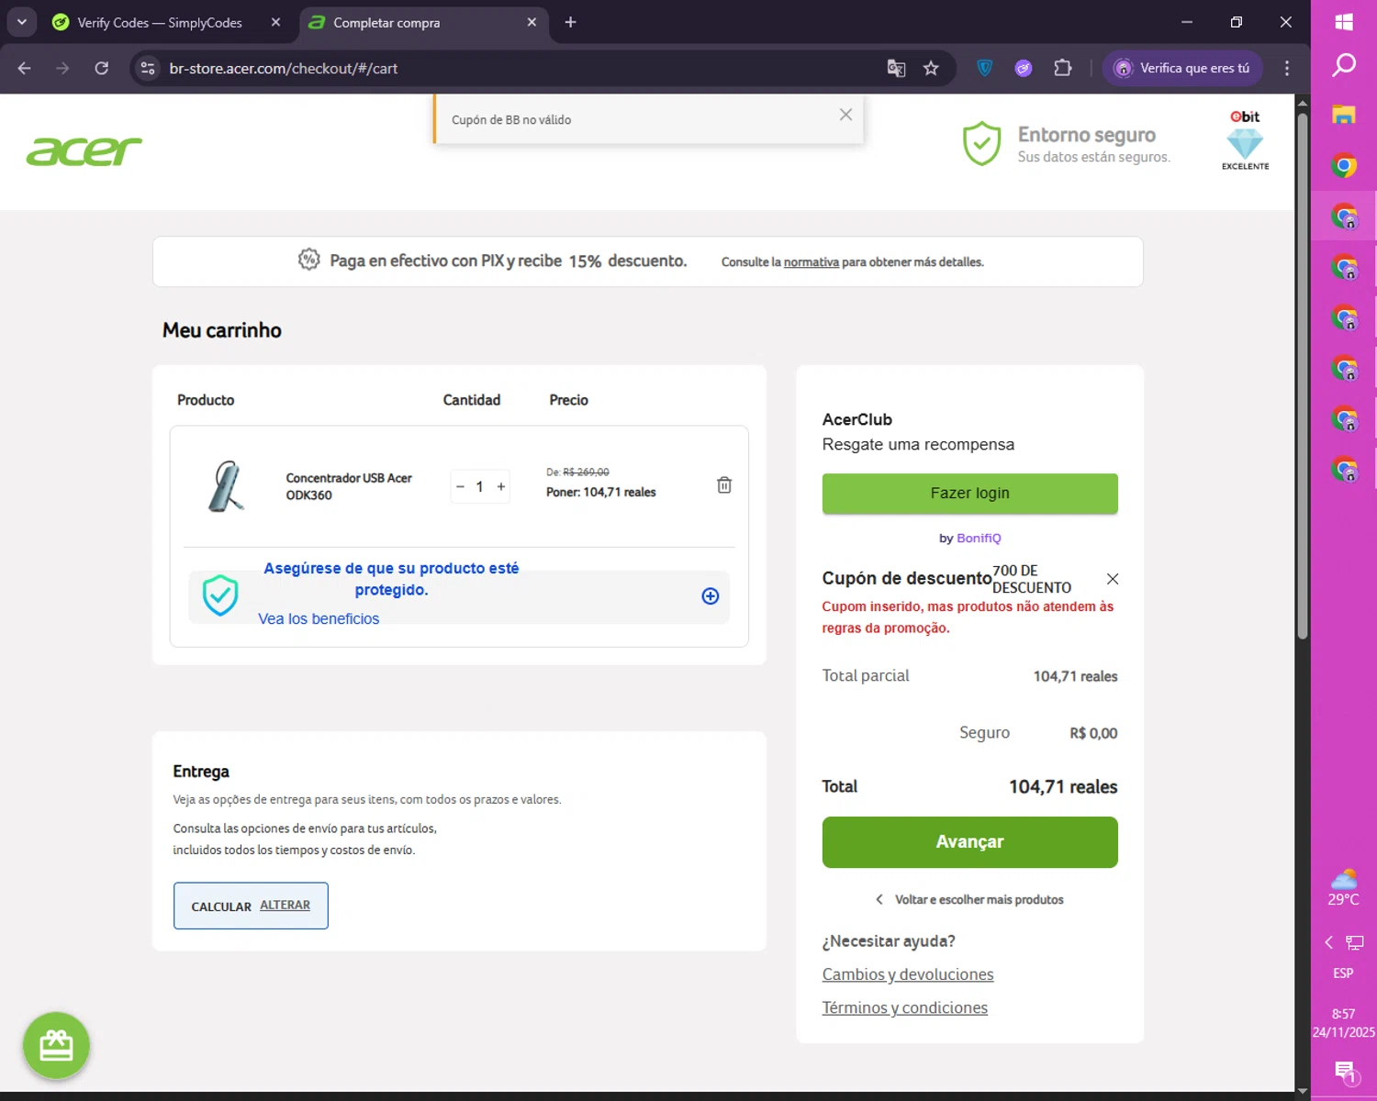Viewport: 1377px width, 1101px height.
Task: Click the 'Meu carrinho' heading
Action: 222,331
